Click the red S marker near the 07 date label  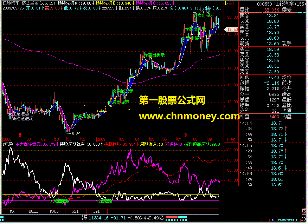[185, 135]
